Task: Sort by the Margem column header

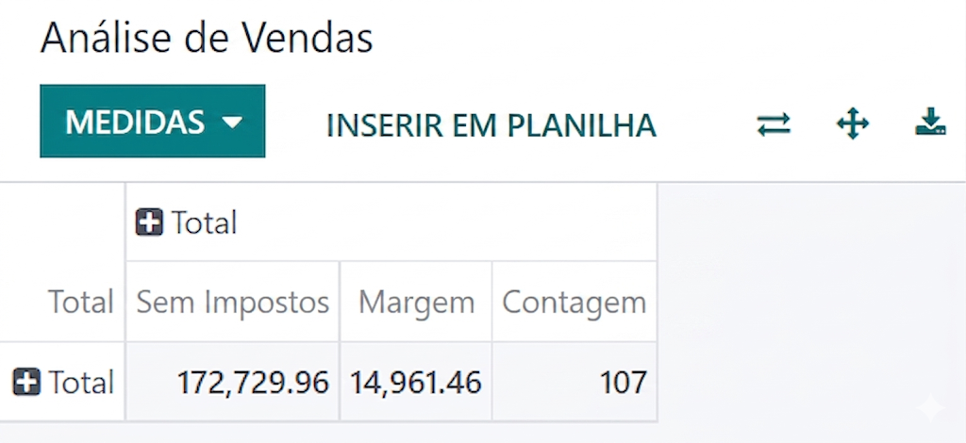Action: pyautogui.click(x=416, y=303)
